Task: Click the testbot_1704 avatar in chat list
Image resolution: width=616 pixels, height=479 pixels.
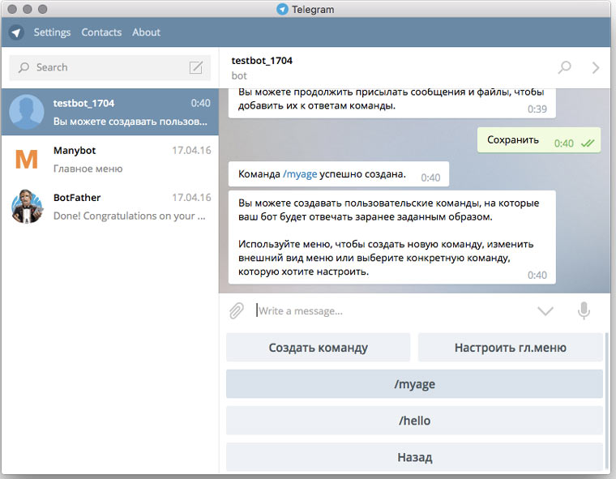Action: [x=27, y=112]
